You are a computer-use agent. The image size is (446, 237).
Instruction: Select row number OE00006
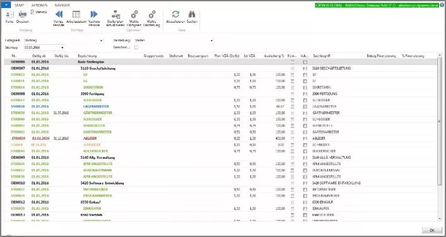point(18,62)
